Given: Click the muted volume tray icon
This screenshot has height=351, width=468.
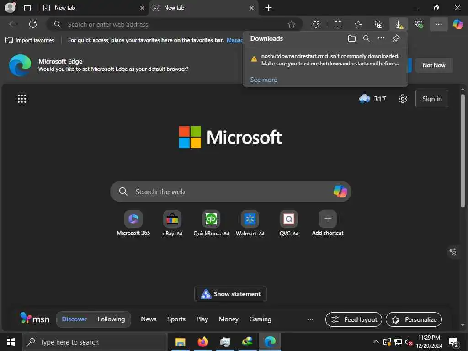Looking at the screenshot, I should pos(409,342).
